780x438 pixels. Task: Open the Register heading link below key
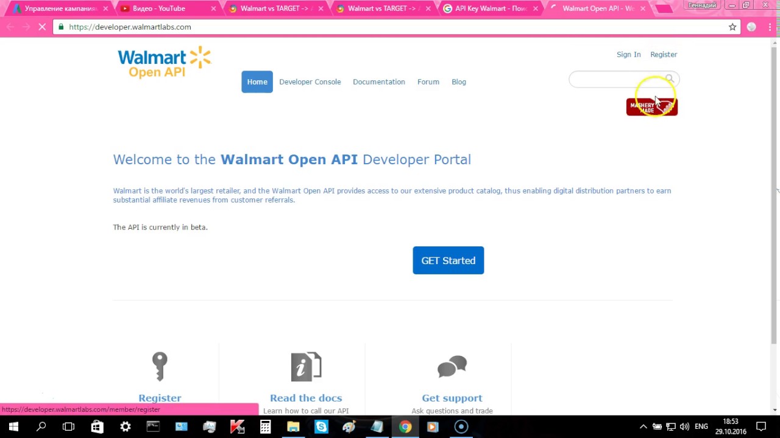[x=160, y=398]
